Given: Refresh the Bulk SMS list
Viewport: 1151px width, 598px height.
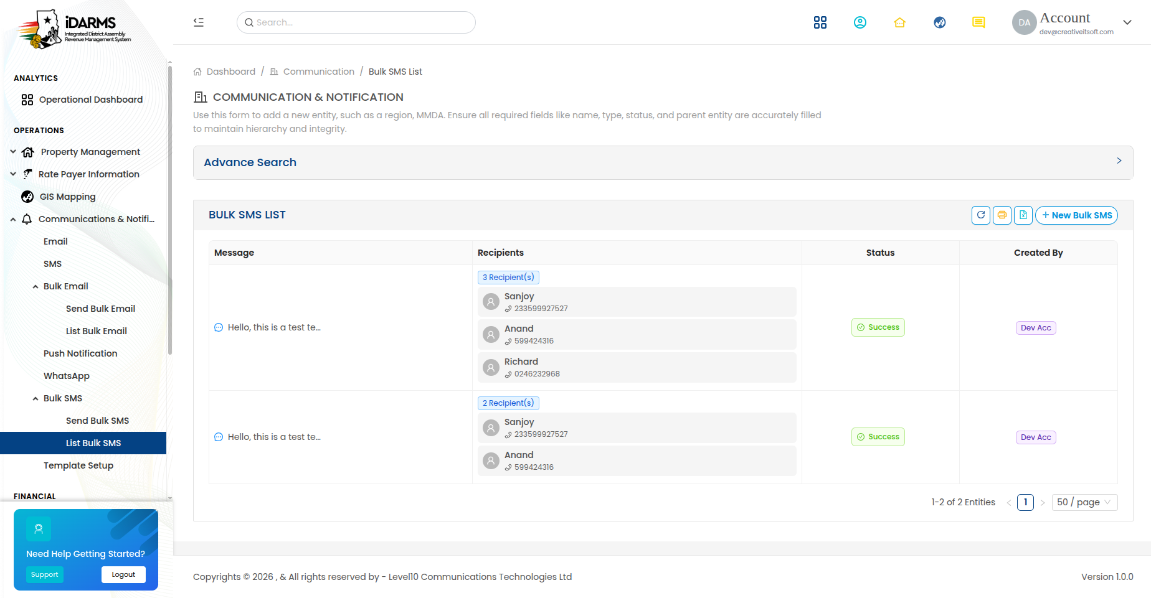Looking at the screenshot, I should coord(981,215).
